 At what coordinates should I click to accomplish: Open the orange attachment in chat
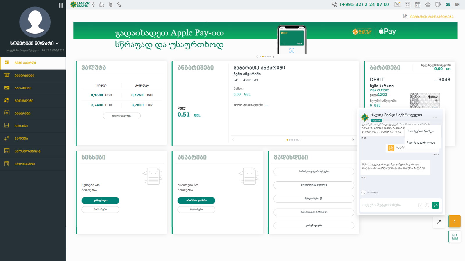(x=391, y=148)
